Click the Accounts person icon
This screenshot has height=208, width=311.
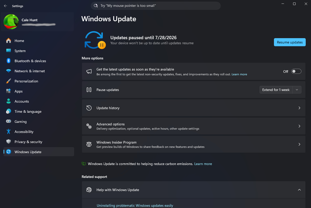(x=9, y=101)
